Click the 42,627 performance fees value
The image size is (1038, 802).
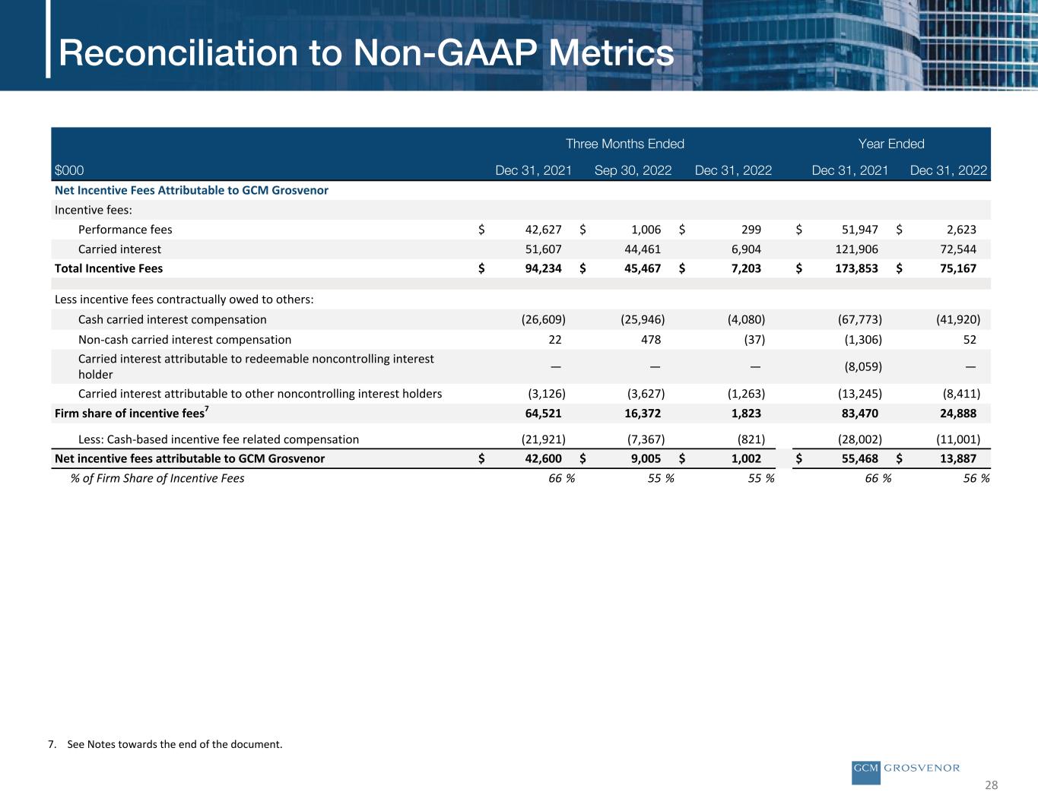pos(543,230)
